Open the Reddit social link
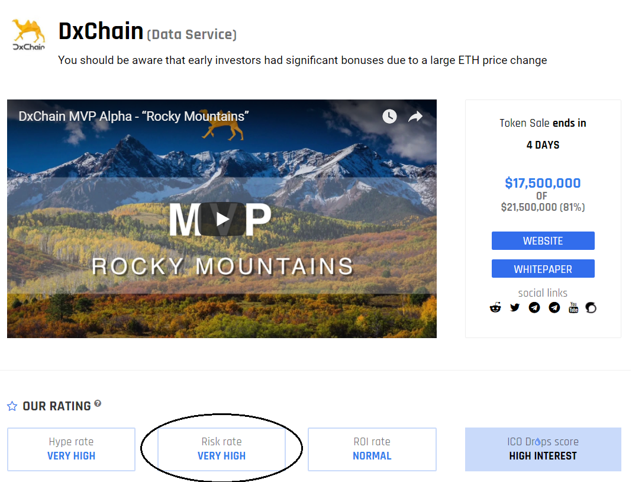 (495, 307)
